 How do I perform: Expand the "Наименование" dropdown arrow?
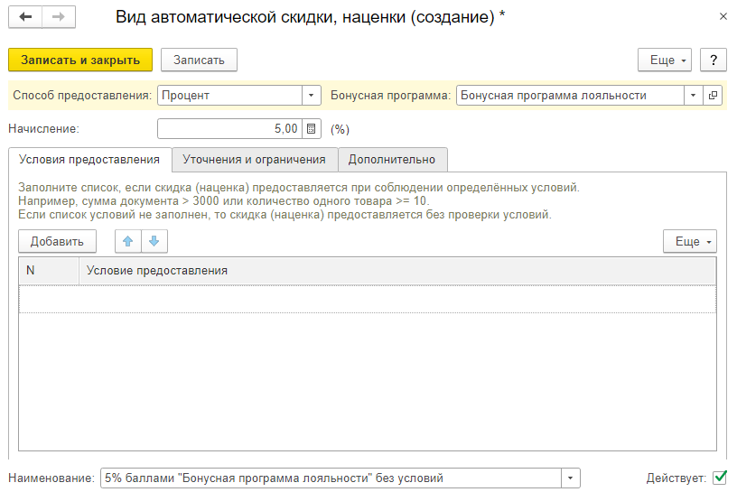(571, 478)
